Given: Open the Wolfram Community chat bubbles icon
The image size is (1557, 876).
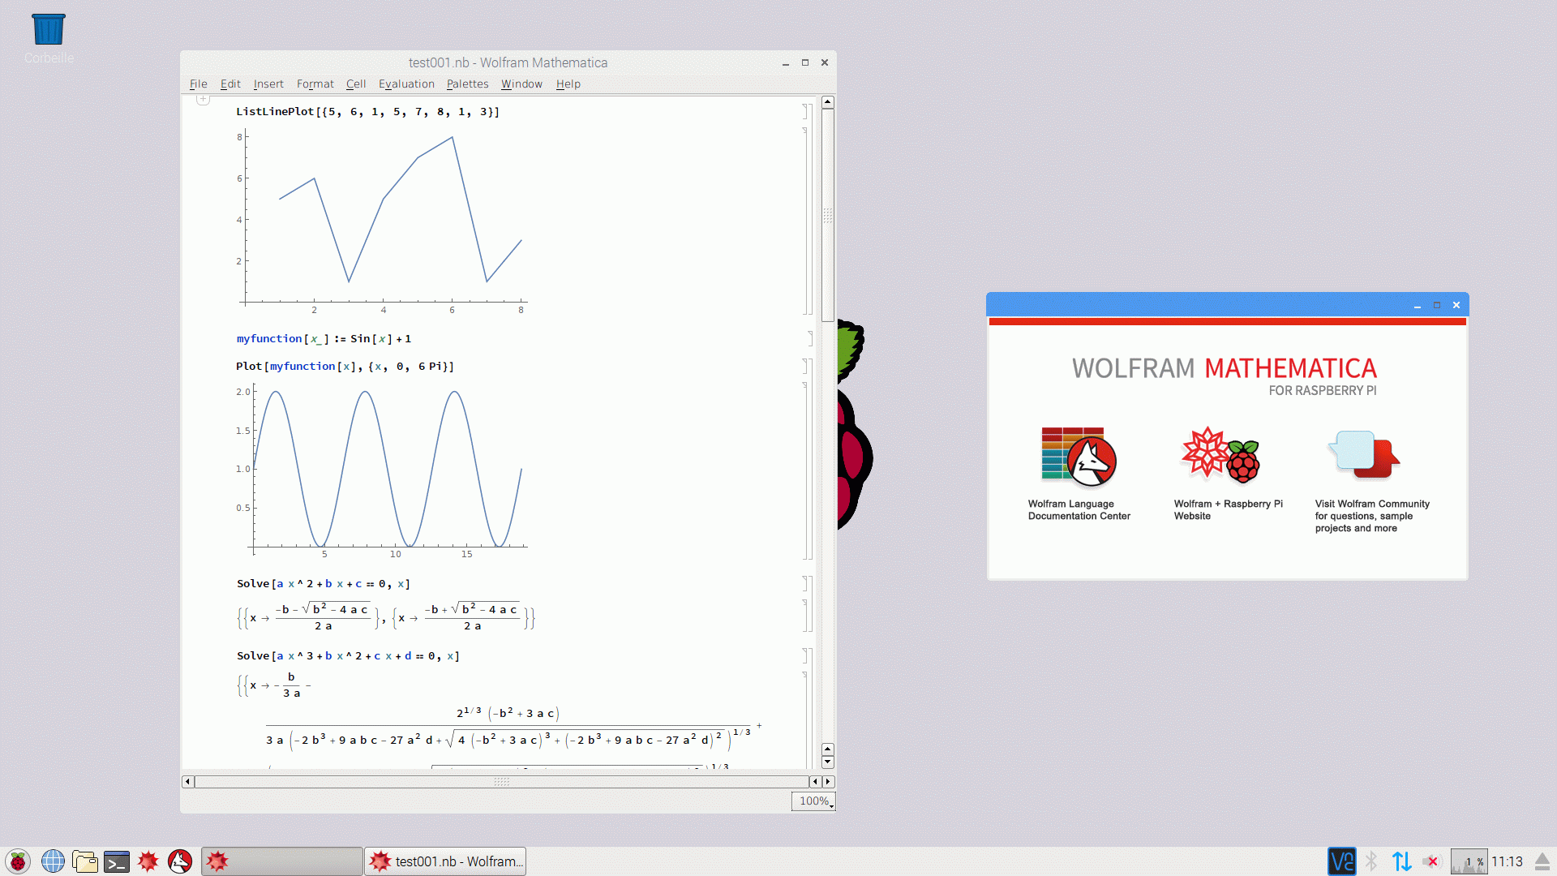Looking at the screenshot, I should [x=1364, y=454].
